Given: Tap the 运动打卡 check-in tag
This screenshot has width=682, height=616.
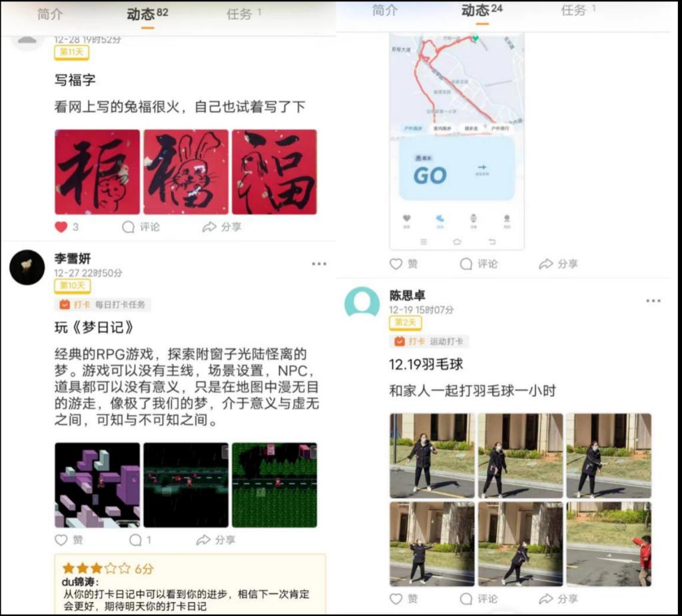Looking at the screenshot, I should [430, 341].
